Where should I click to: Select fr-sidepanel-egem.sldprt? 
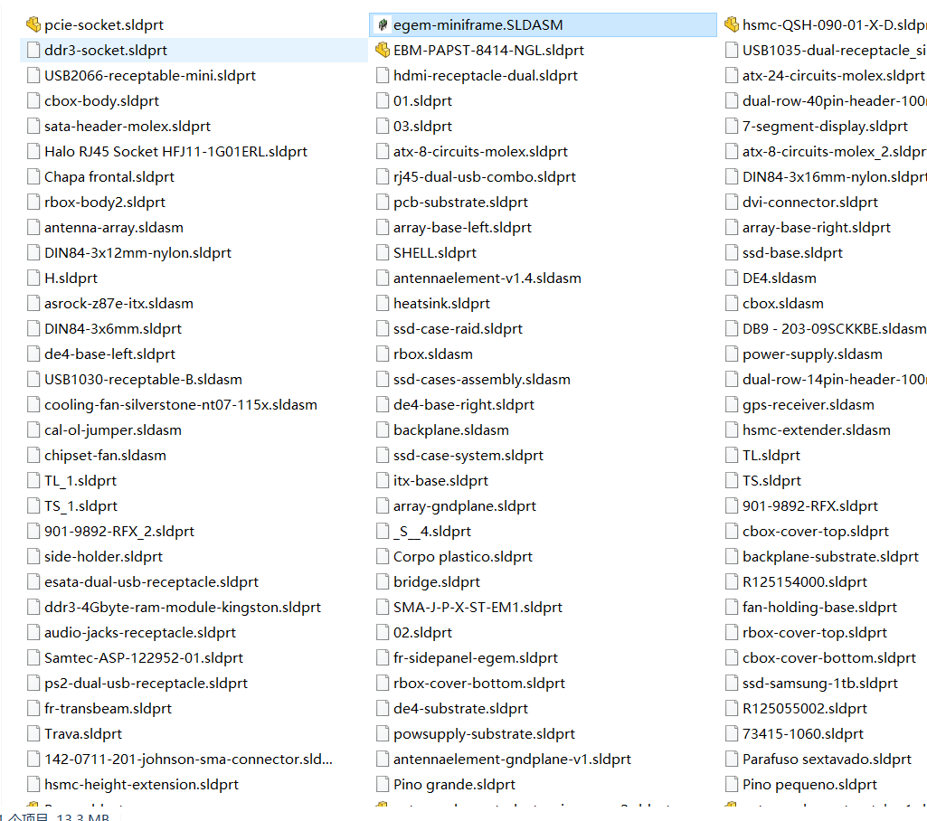tap(476, 658)
